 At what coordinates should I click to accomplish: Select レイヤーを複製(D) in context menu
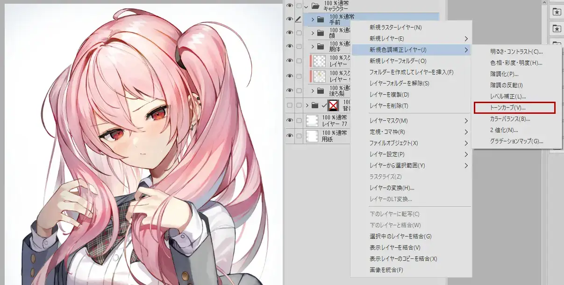[x=389, y=95]
